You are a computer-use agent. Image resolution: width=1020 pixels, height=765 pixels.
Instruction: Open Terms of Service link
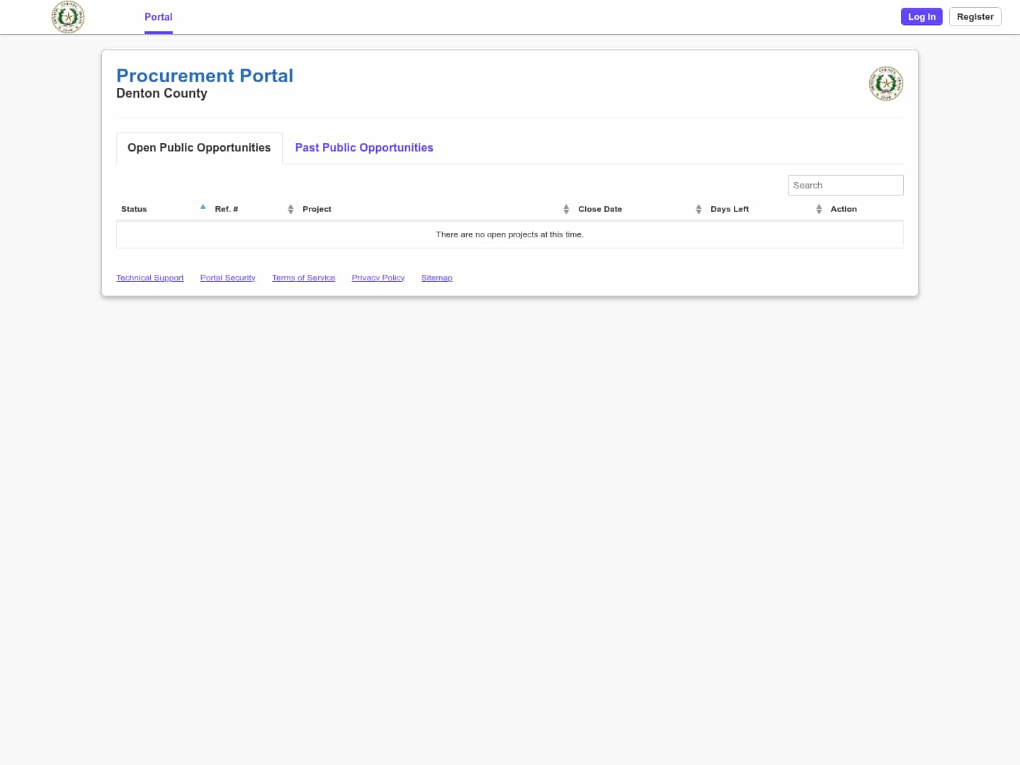304,278
